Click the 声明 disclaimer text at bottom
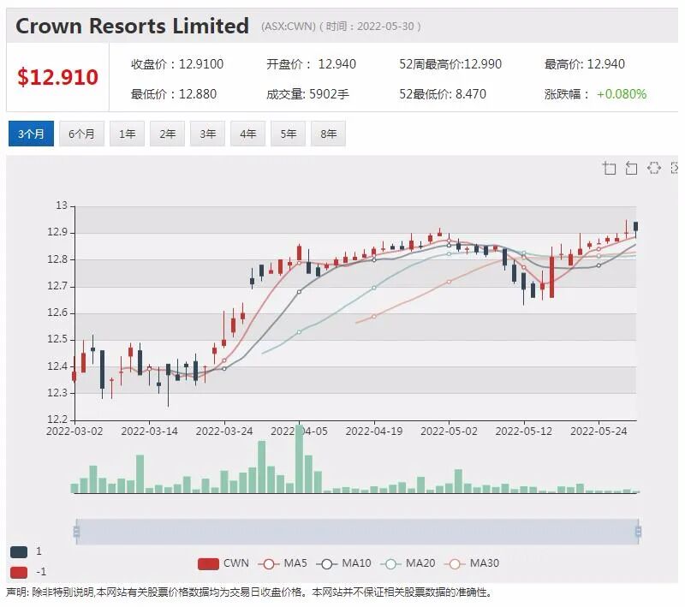 coord(250,592)
